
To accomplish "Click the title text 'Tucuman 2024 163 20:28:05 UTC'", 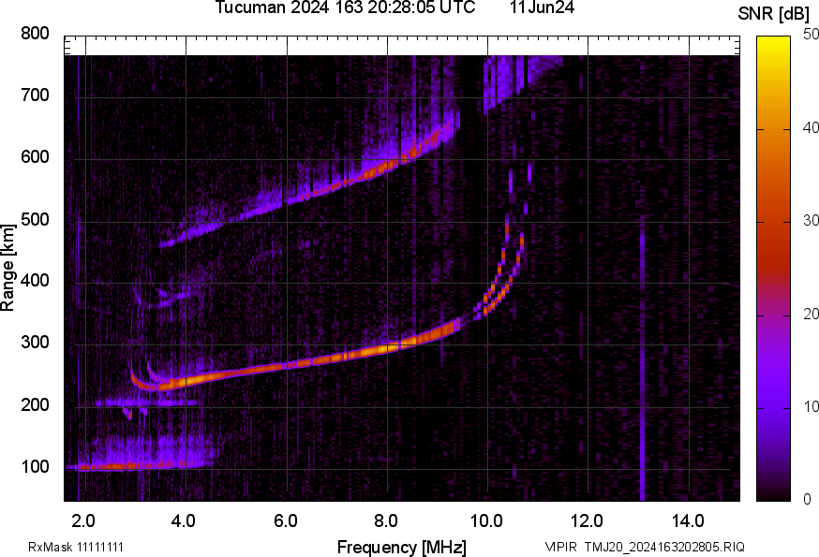I will coord(345,7).
